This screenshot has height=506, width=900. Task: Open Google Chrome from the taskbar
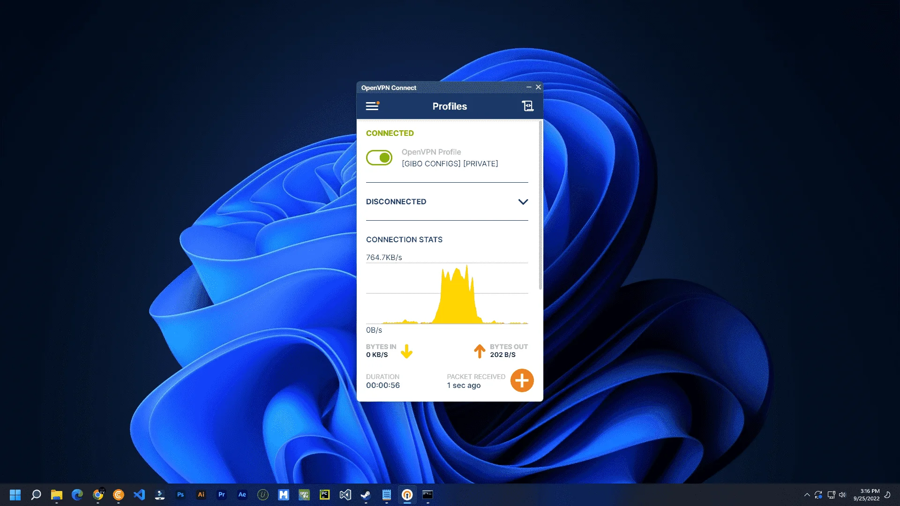pos(98,495)
